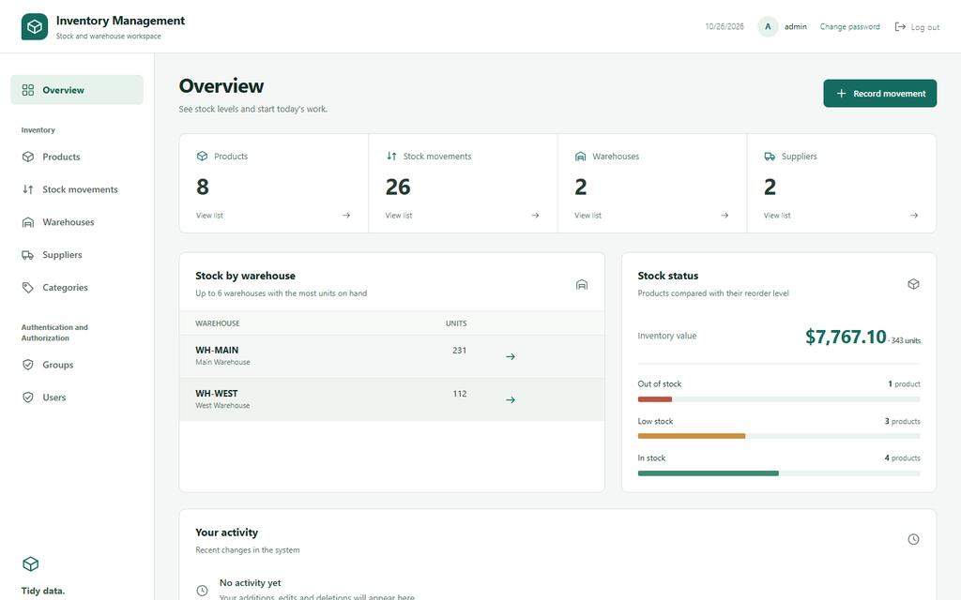Click the Record movement button
Screen dimensions: 961x600
tap(879, 93)
